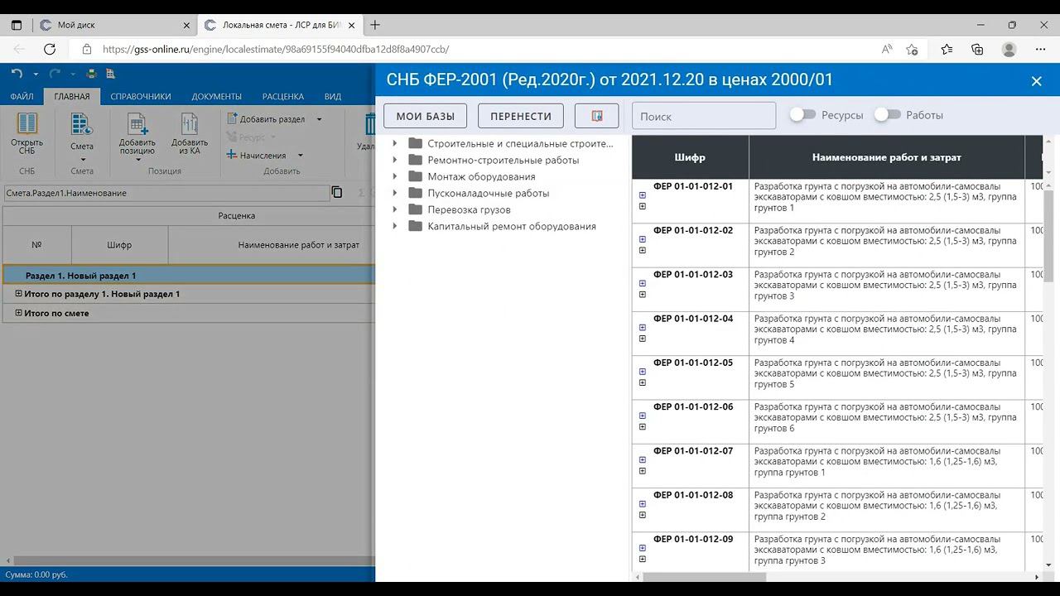Switch to the ГЛАВНАЯ ribbon tab
Image resolution: width=1060 pixels, height=596 pixels.
(72, 96)
